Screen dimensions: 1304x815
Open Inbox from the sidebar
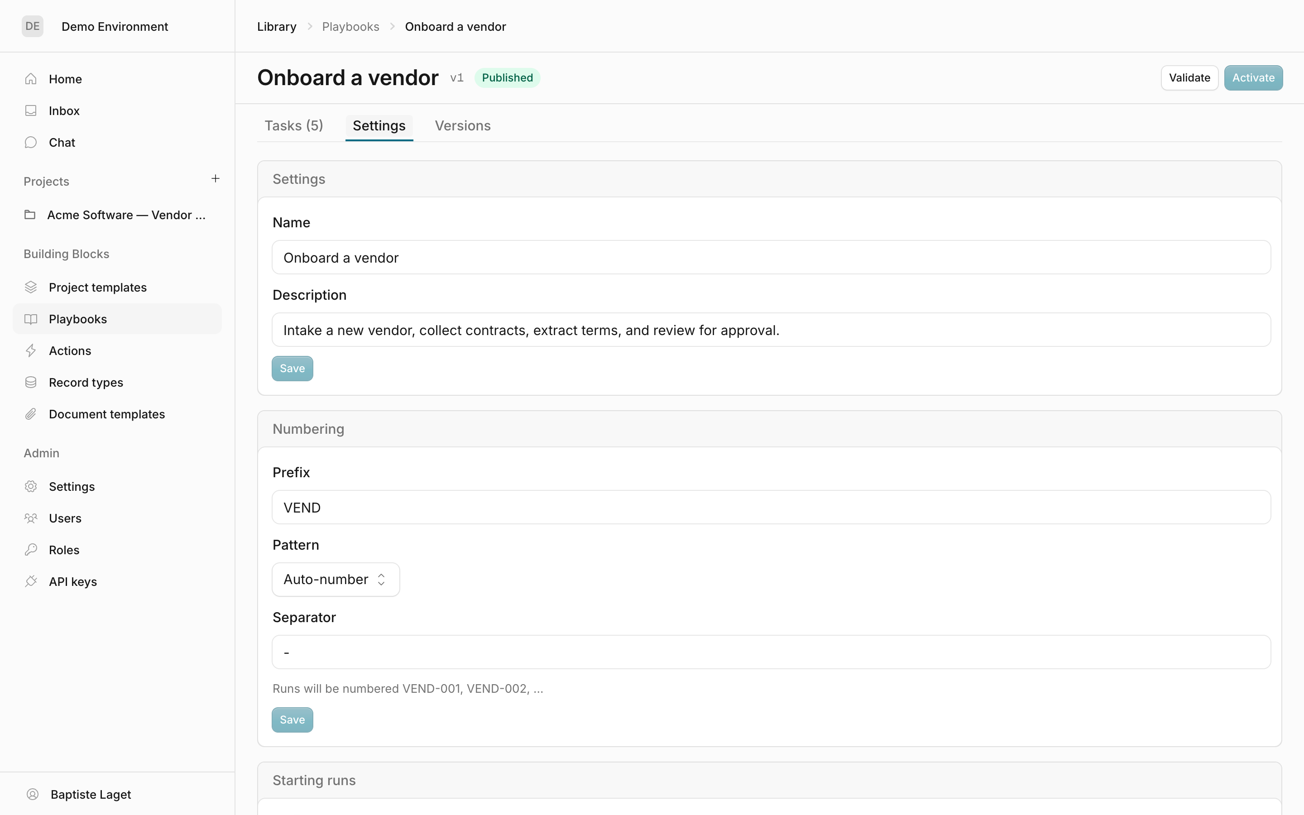coord(117,110)
